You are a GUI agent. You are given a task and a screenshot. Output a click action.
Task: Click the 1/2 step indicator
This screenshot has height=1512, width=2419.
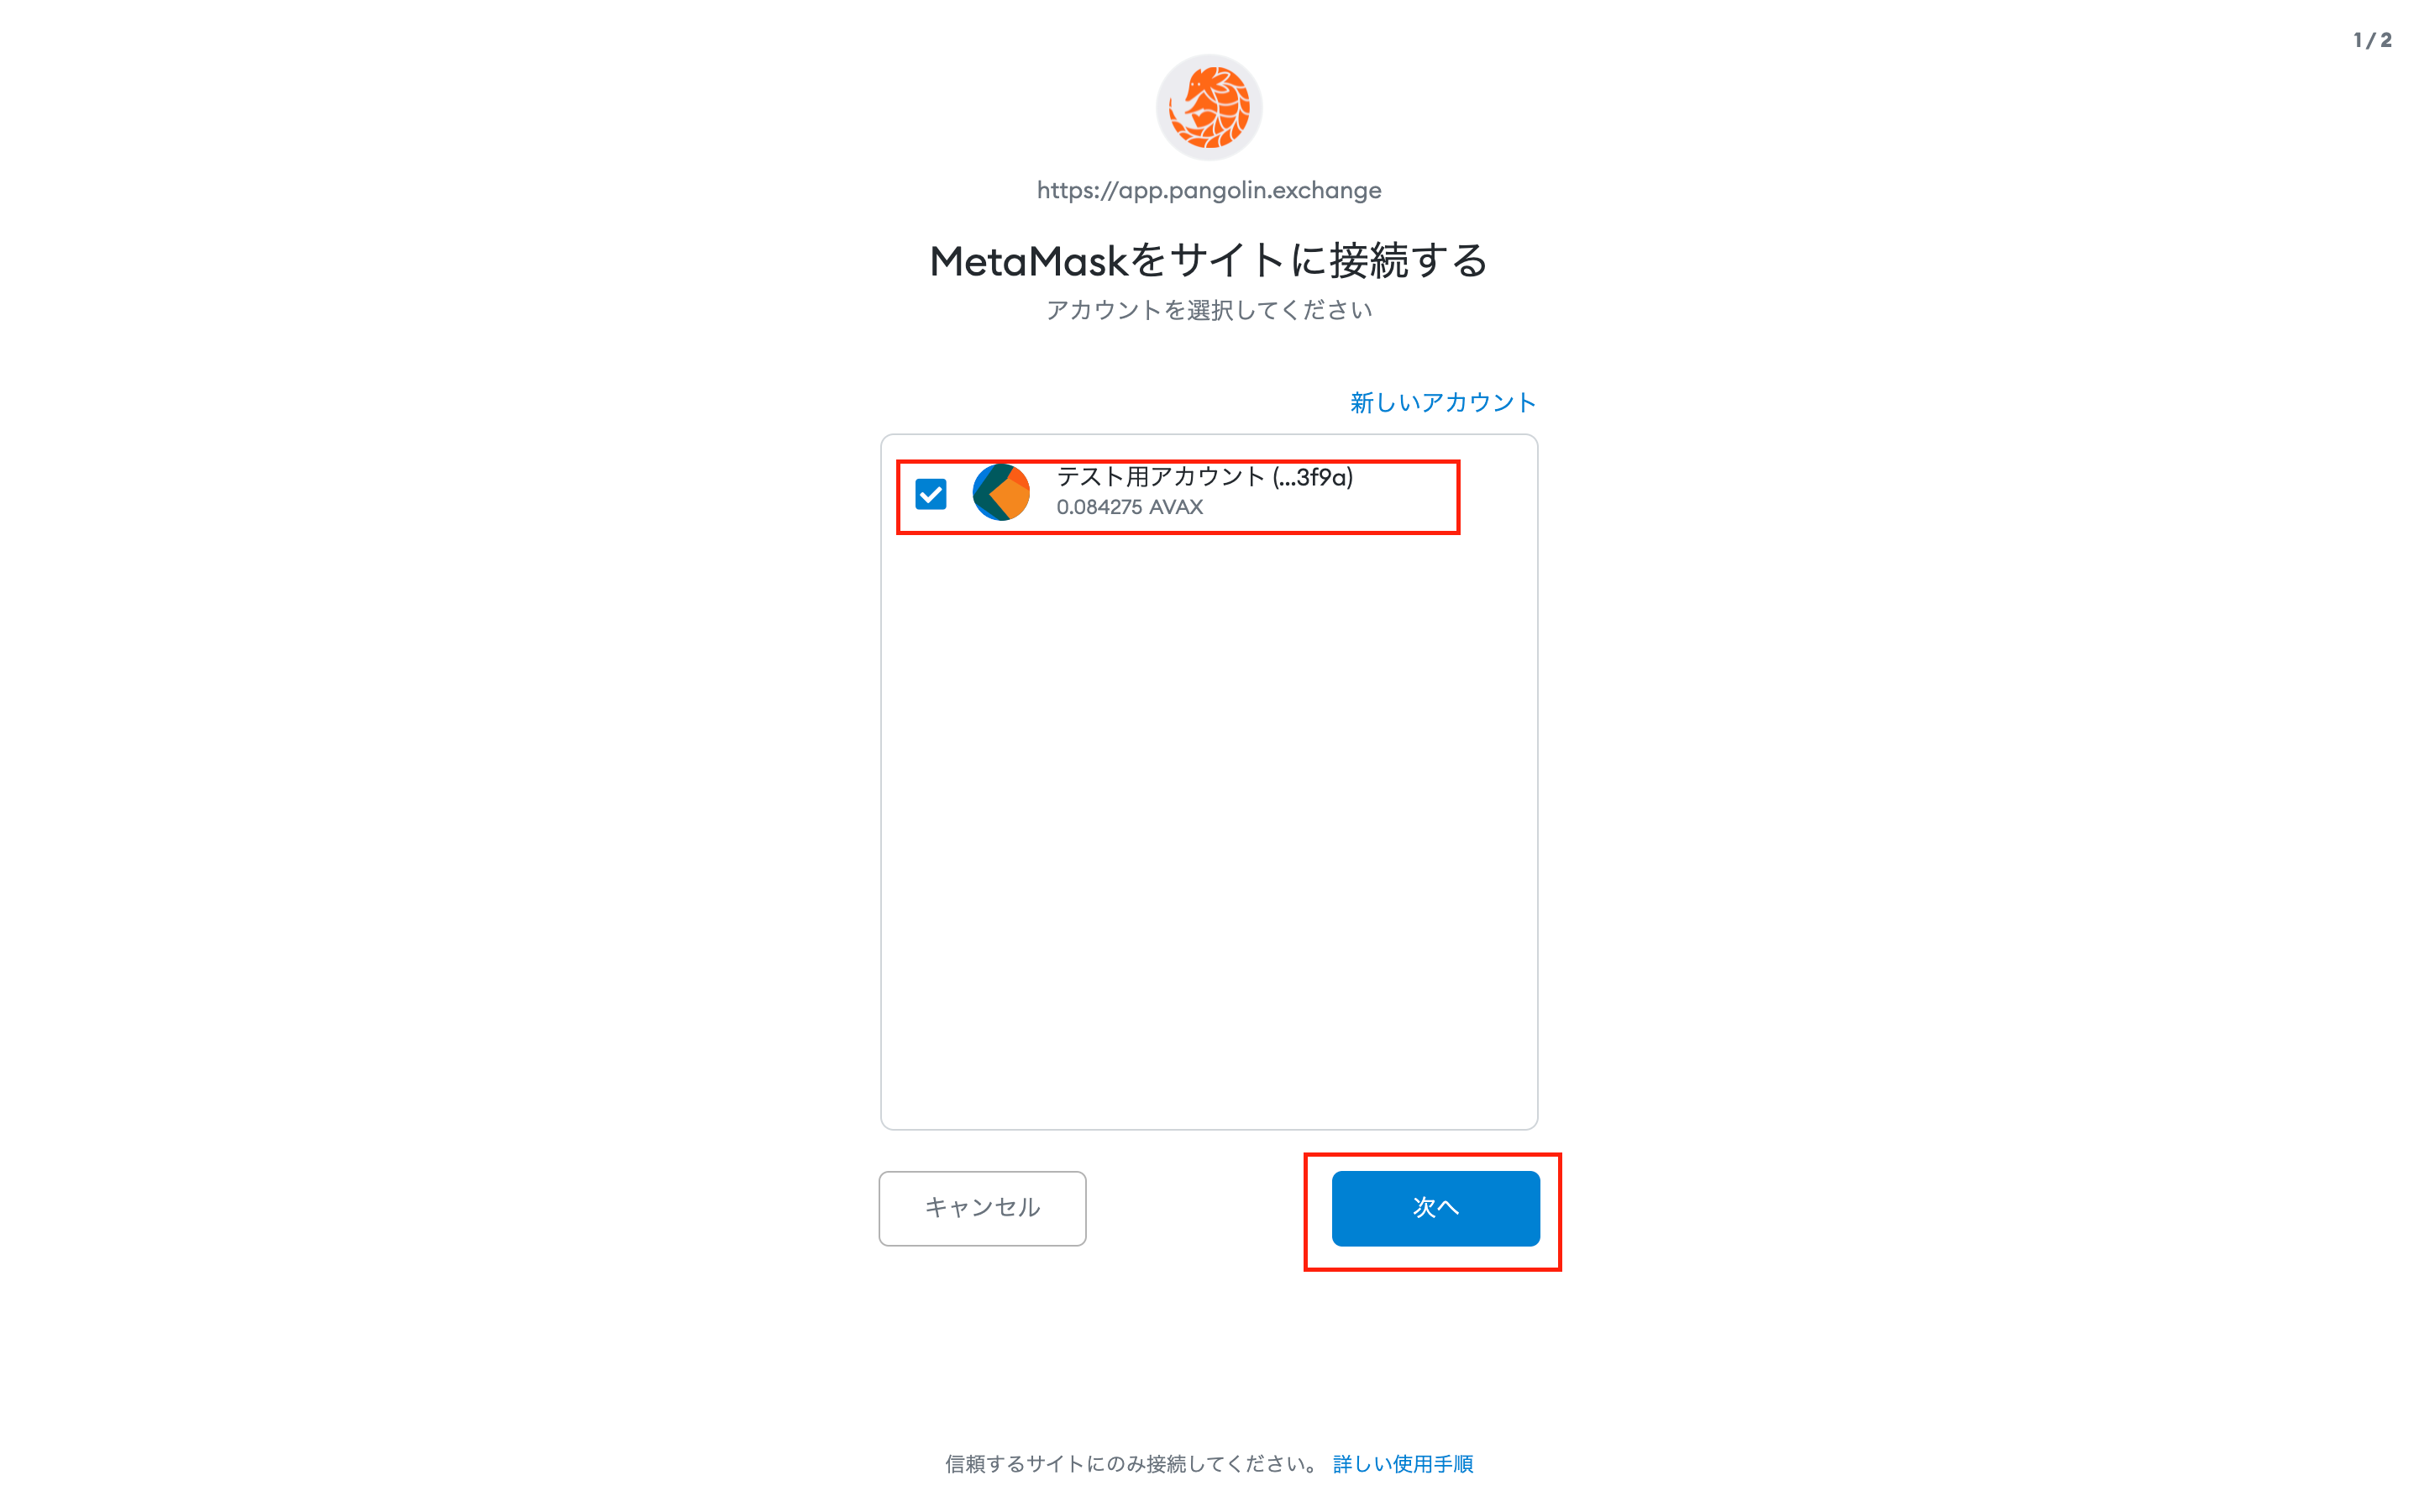coord(2373,40)
